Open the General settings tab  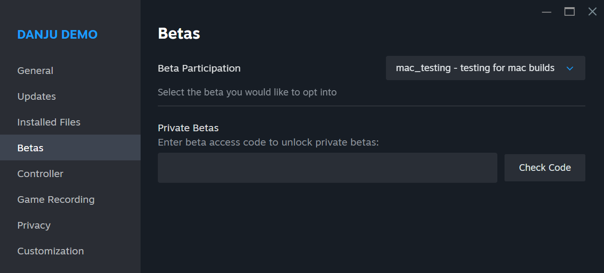pos(35,71)
